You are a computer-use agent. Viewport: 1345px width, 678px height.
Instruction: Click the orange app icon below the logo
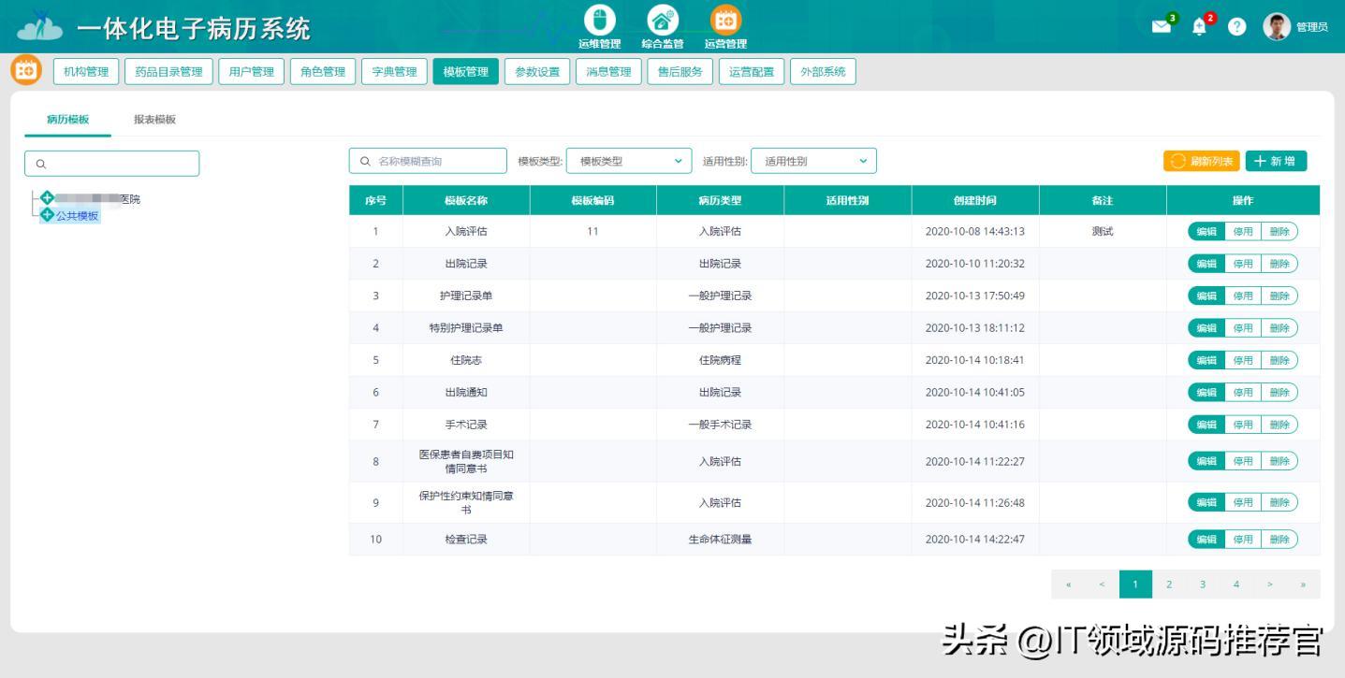26,70
